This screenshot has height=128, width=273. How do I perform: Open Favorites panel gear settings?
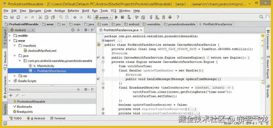click(86, 89)
